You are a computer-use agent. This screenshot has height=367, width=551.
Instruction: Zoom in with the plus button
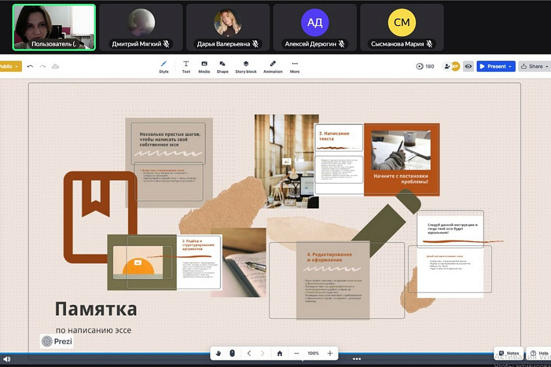(330, 353)
